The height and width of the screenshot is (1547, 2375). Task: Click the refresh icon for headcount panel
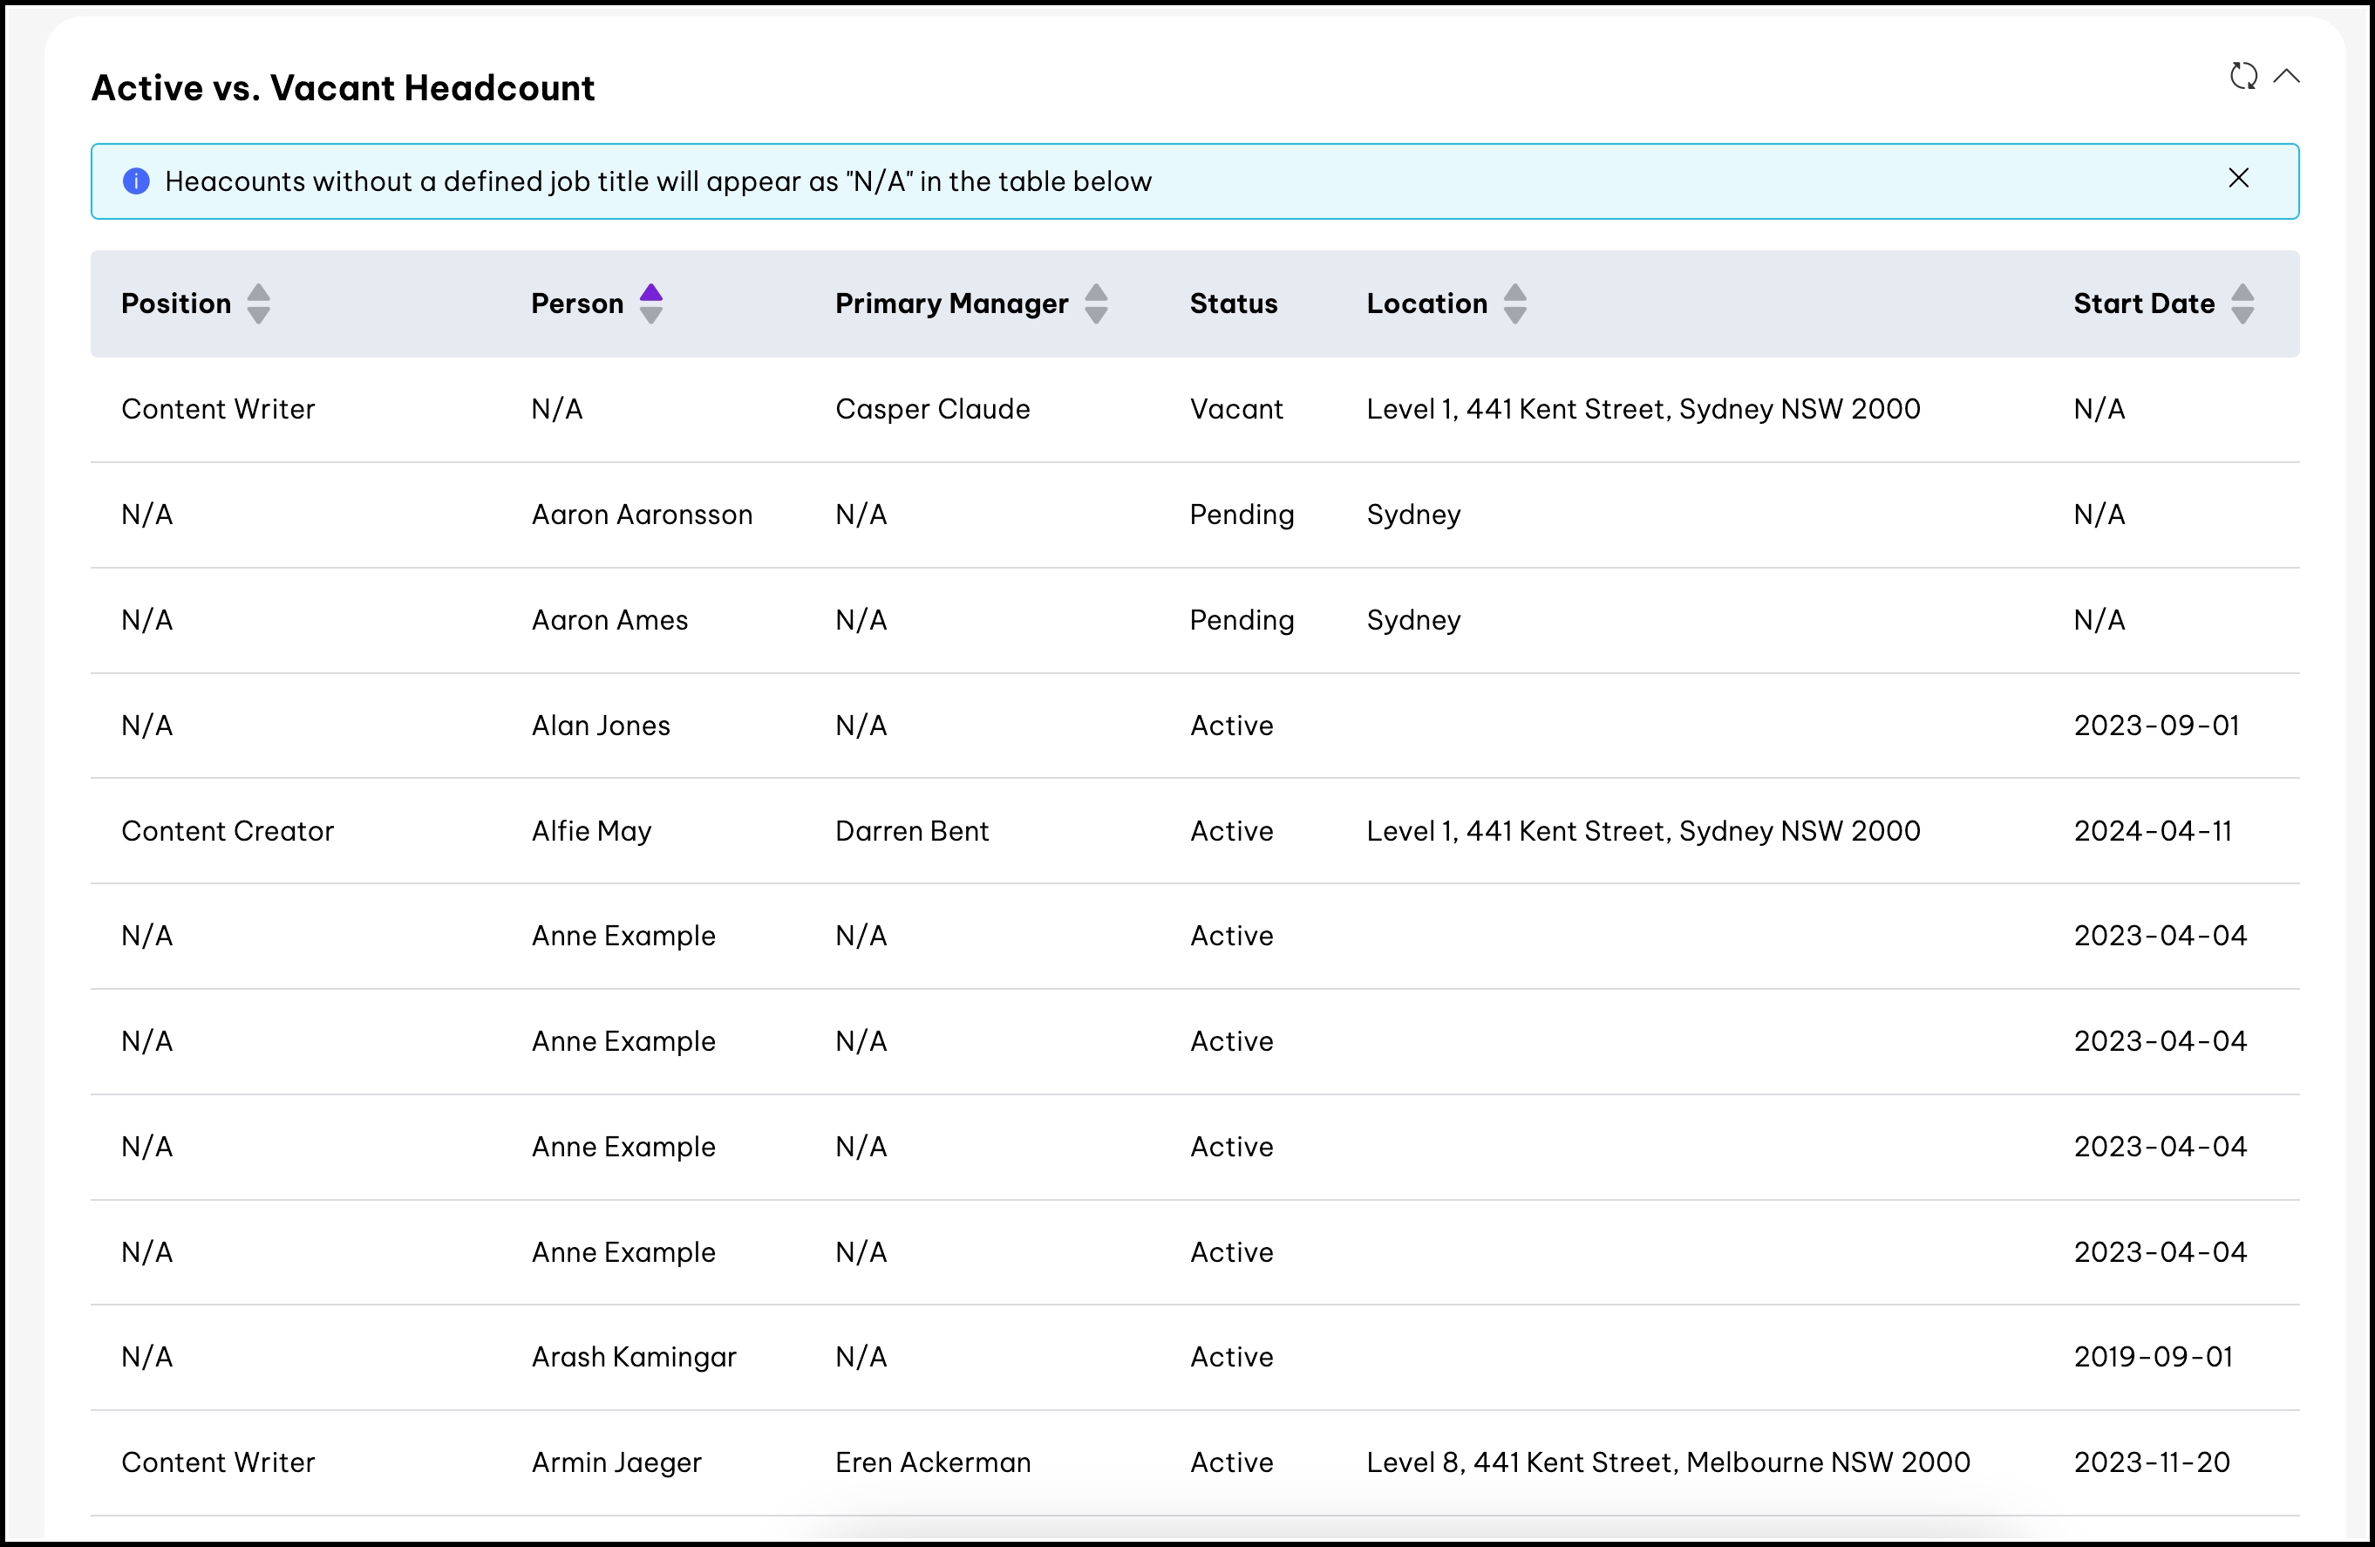(x=2242, y=76)
